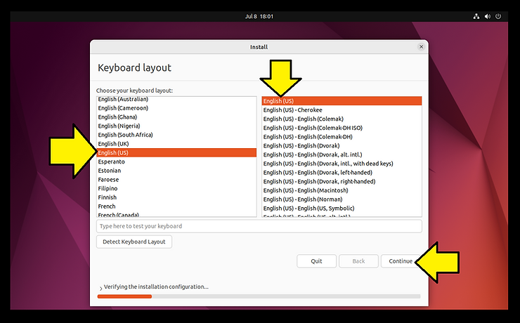Select English (Australian) in layout list

tap(176, 99)
